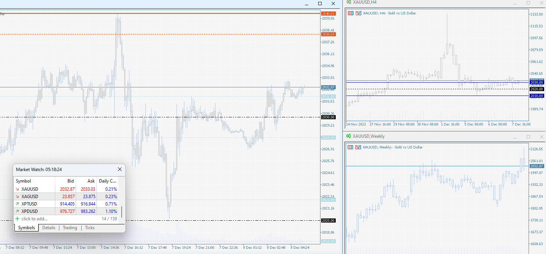The width and height of the screenshot is (546, 254).
Task: Sort Market Watch by the Bid column header
Action: [66, 181]
